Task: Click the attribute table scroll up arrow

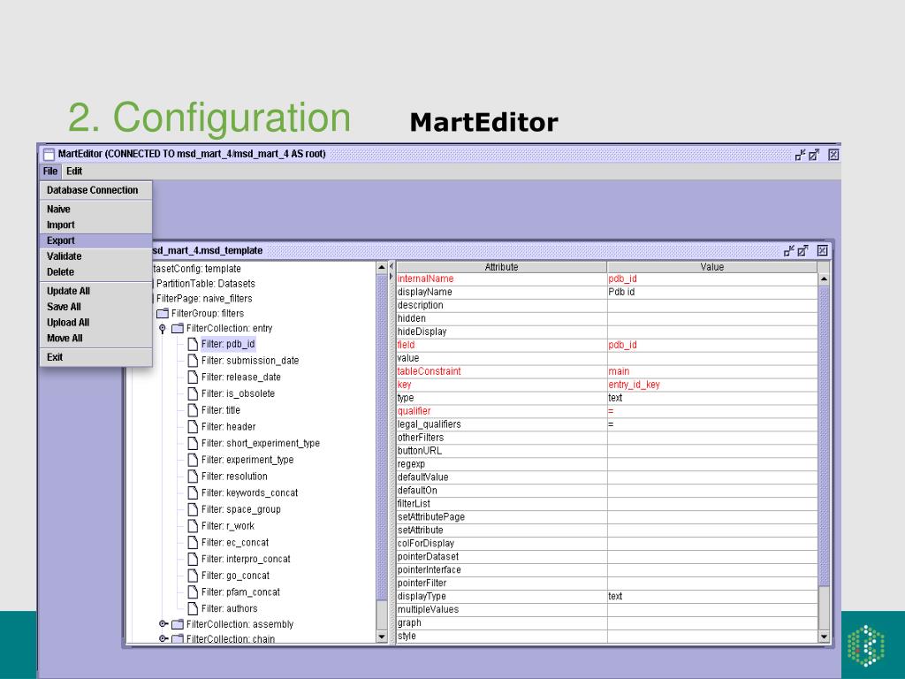Action: pos(824,278)
